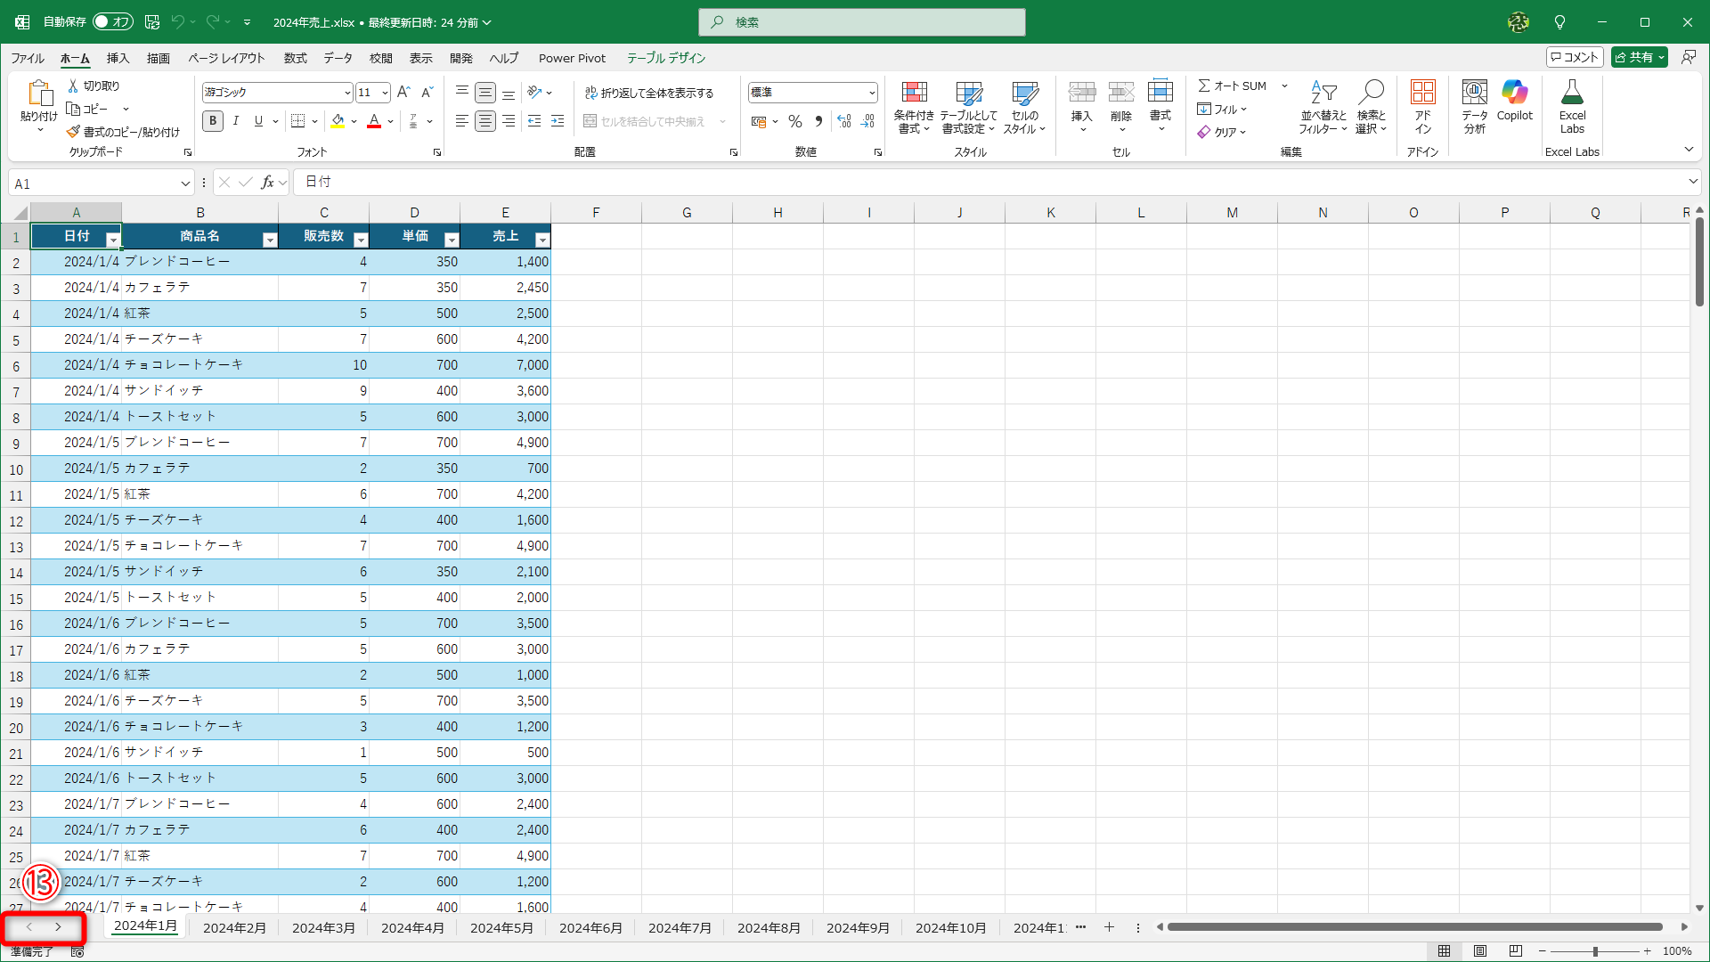Open the データ ribbon tab
The width and height of the screenshot is (1710, 962).
338,58
